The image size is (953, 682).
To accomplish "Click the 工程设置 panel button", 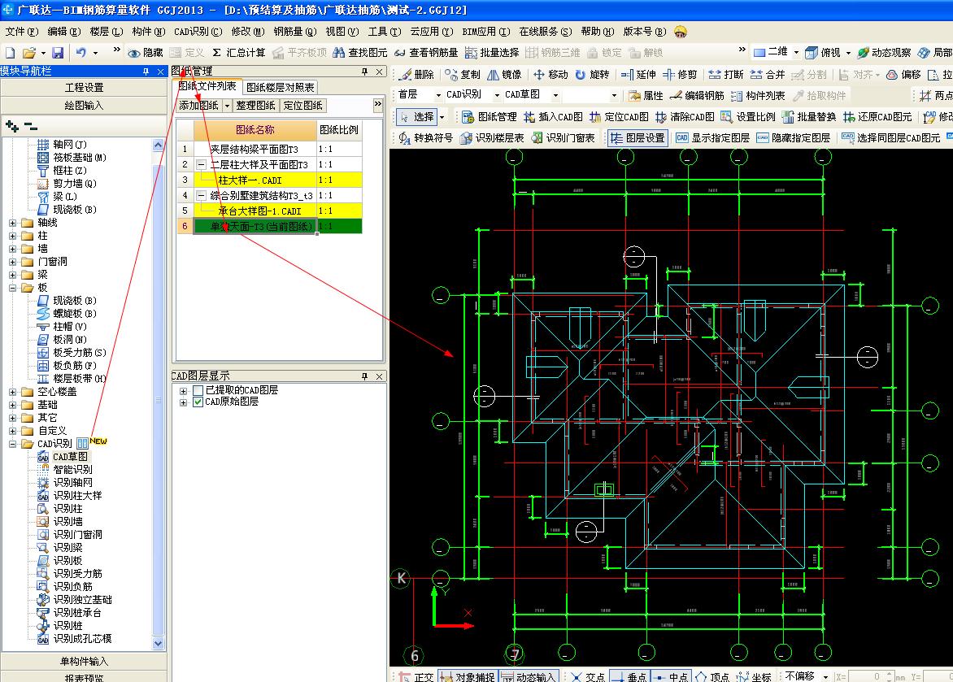I will click(84, 88).
